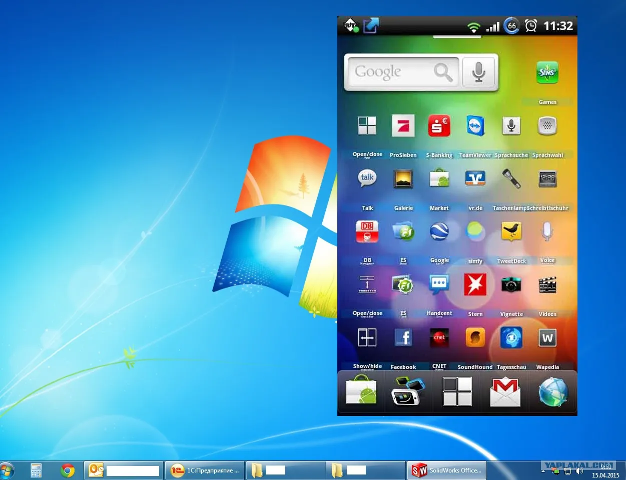Viewport: 626px width, 480px height.
Task: Open the ES file explorer folder icon
Action: click(x=403, y=231)
